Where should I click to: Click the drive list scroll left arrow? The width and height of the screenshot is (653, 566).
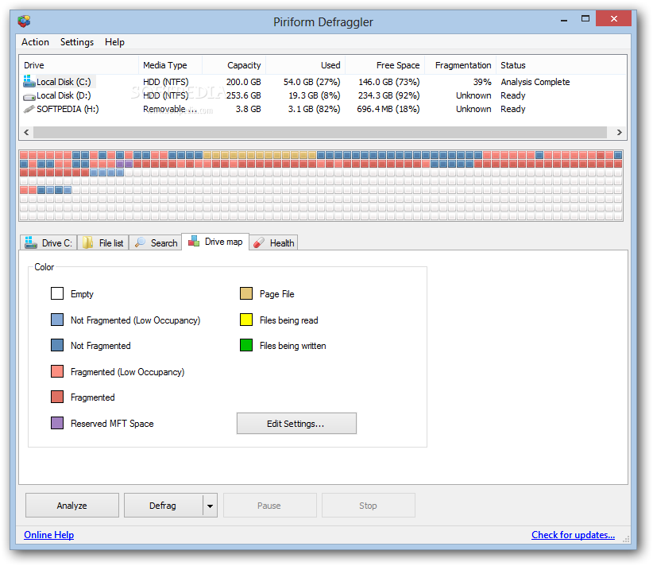click(26, 132)
